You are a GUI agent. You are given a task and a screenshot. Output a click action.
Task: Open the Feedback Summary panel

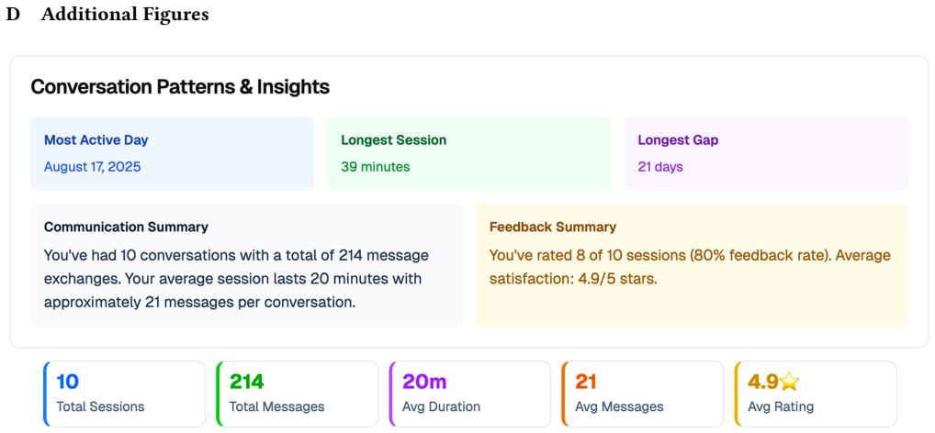[x=692, y=265]
